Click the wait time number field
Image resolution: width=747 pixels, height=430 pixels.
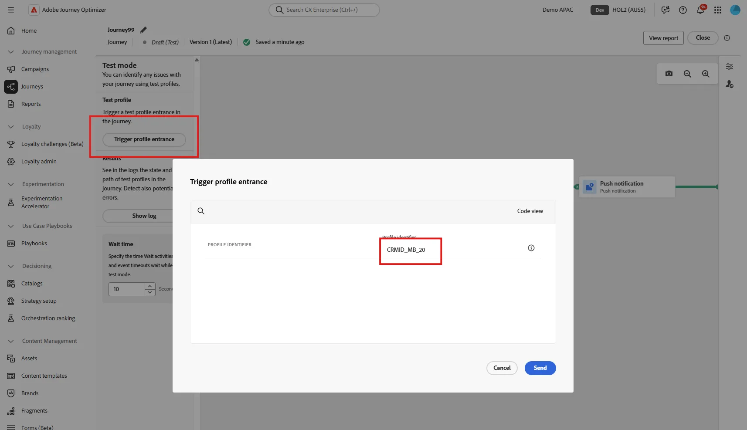(127, 289)
